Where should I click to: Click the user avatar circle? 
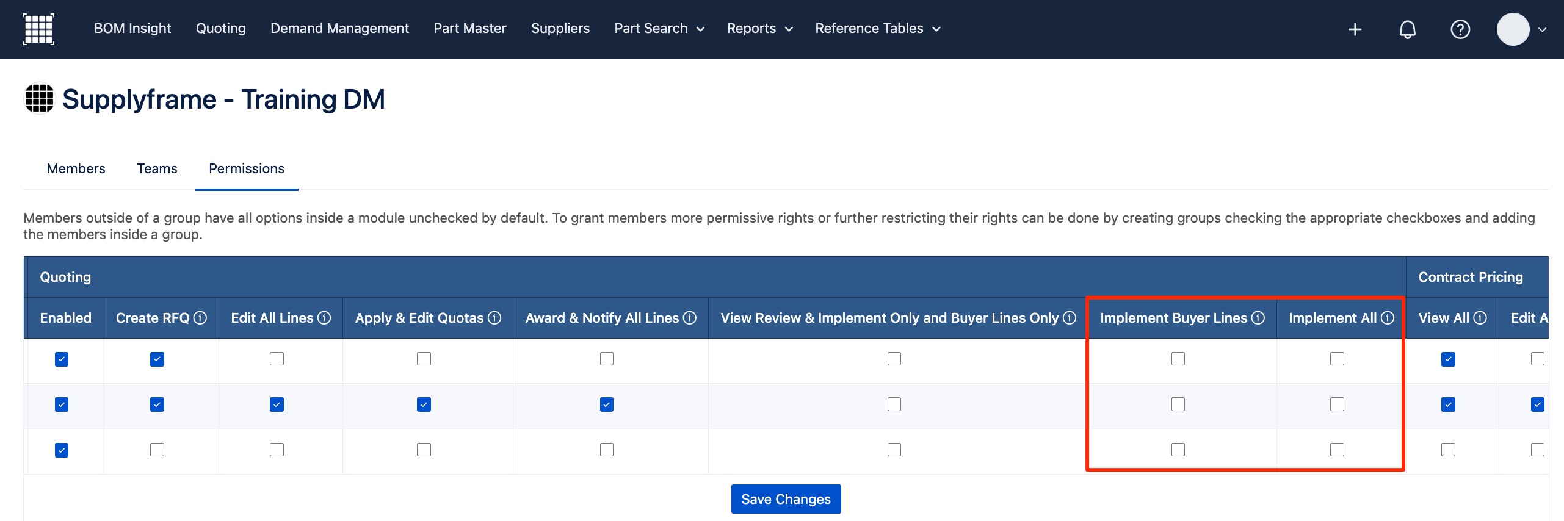[1513, 29]
